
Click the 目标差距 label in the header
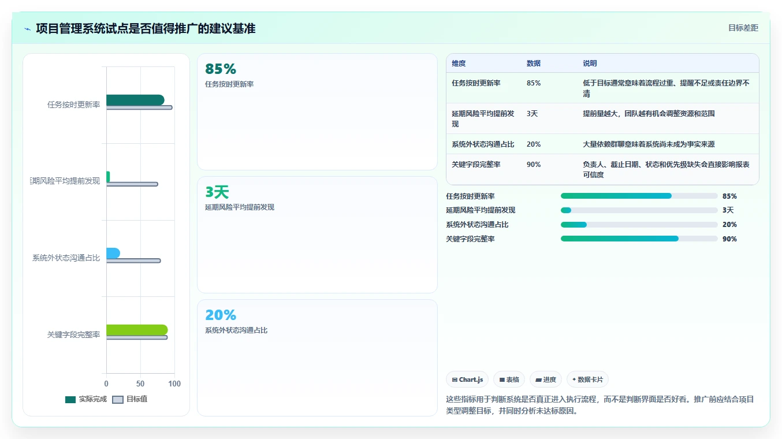tap(743, 28)
